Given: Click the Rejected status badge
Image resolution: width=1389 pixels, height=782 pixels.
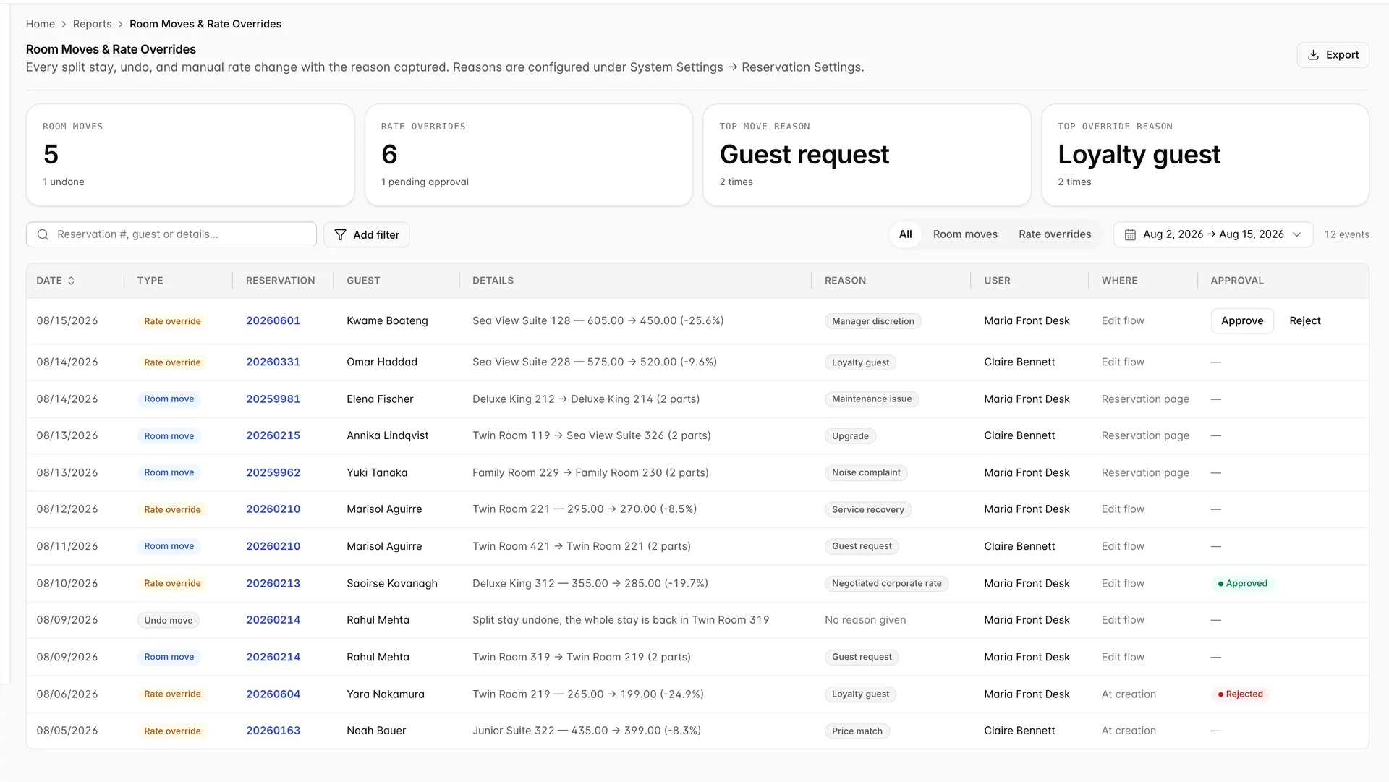Looking at the screenshot, I should (x=1240, y=694).
